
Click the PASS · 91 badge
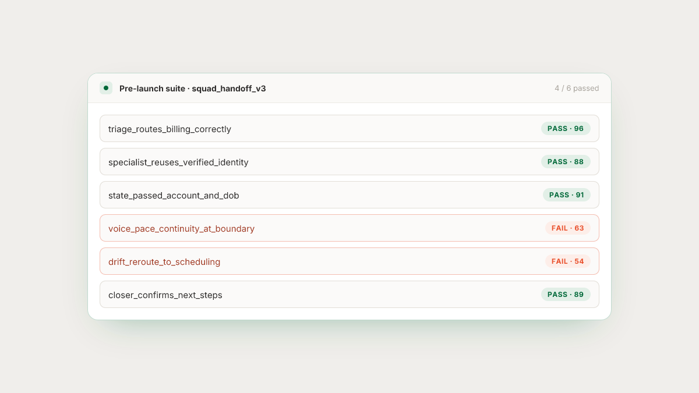coord(567,195)
